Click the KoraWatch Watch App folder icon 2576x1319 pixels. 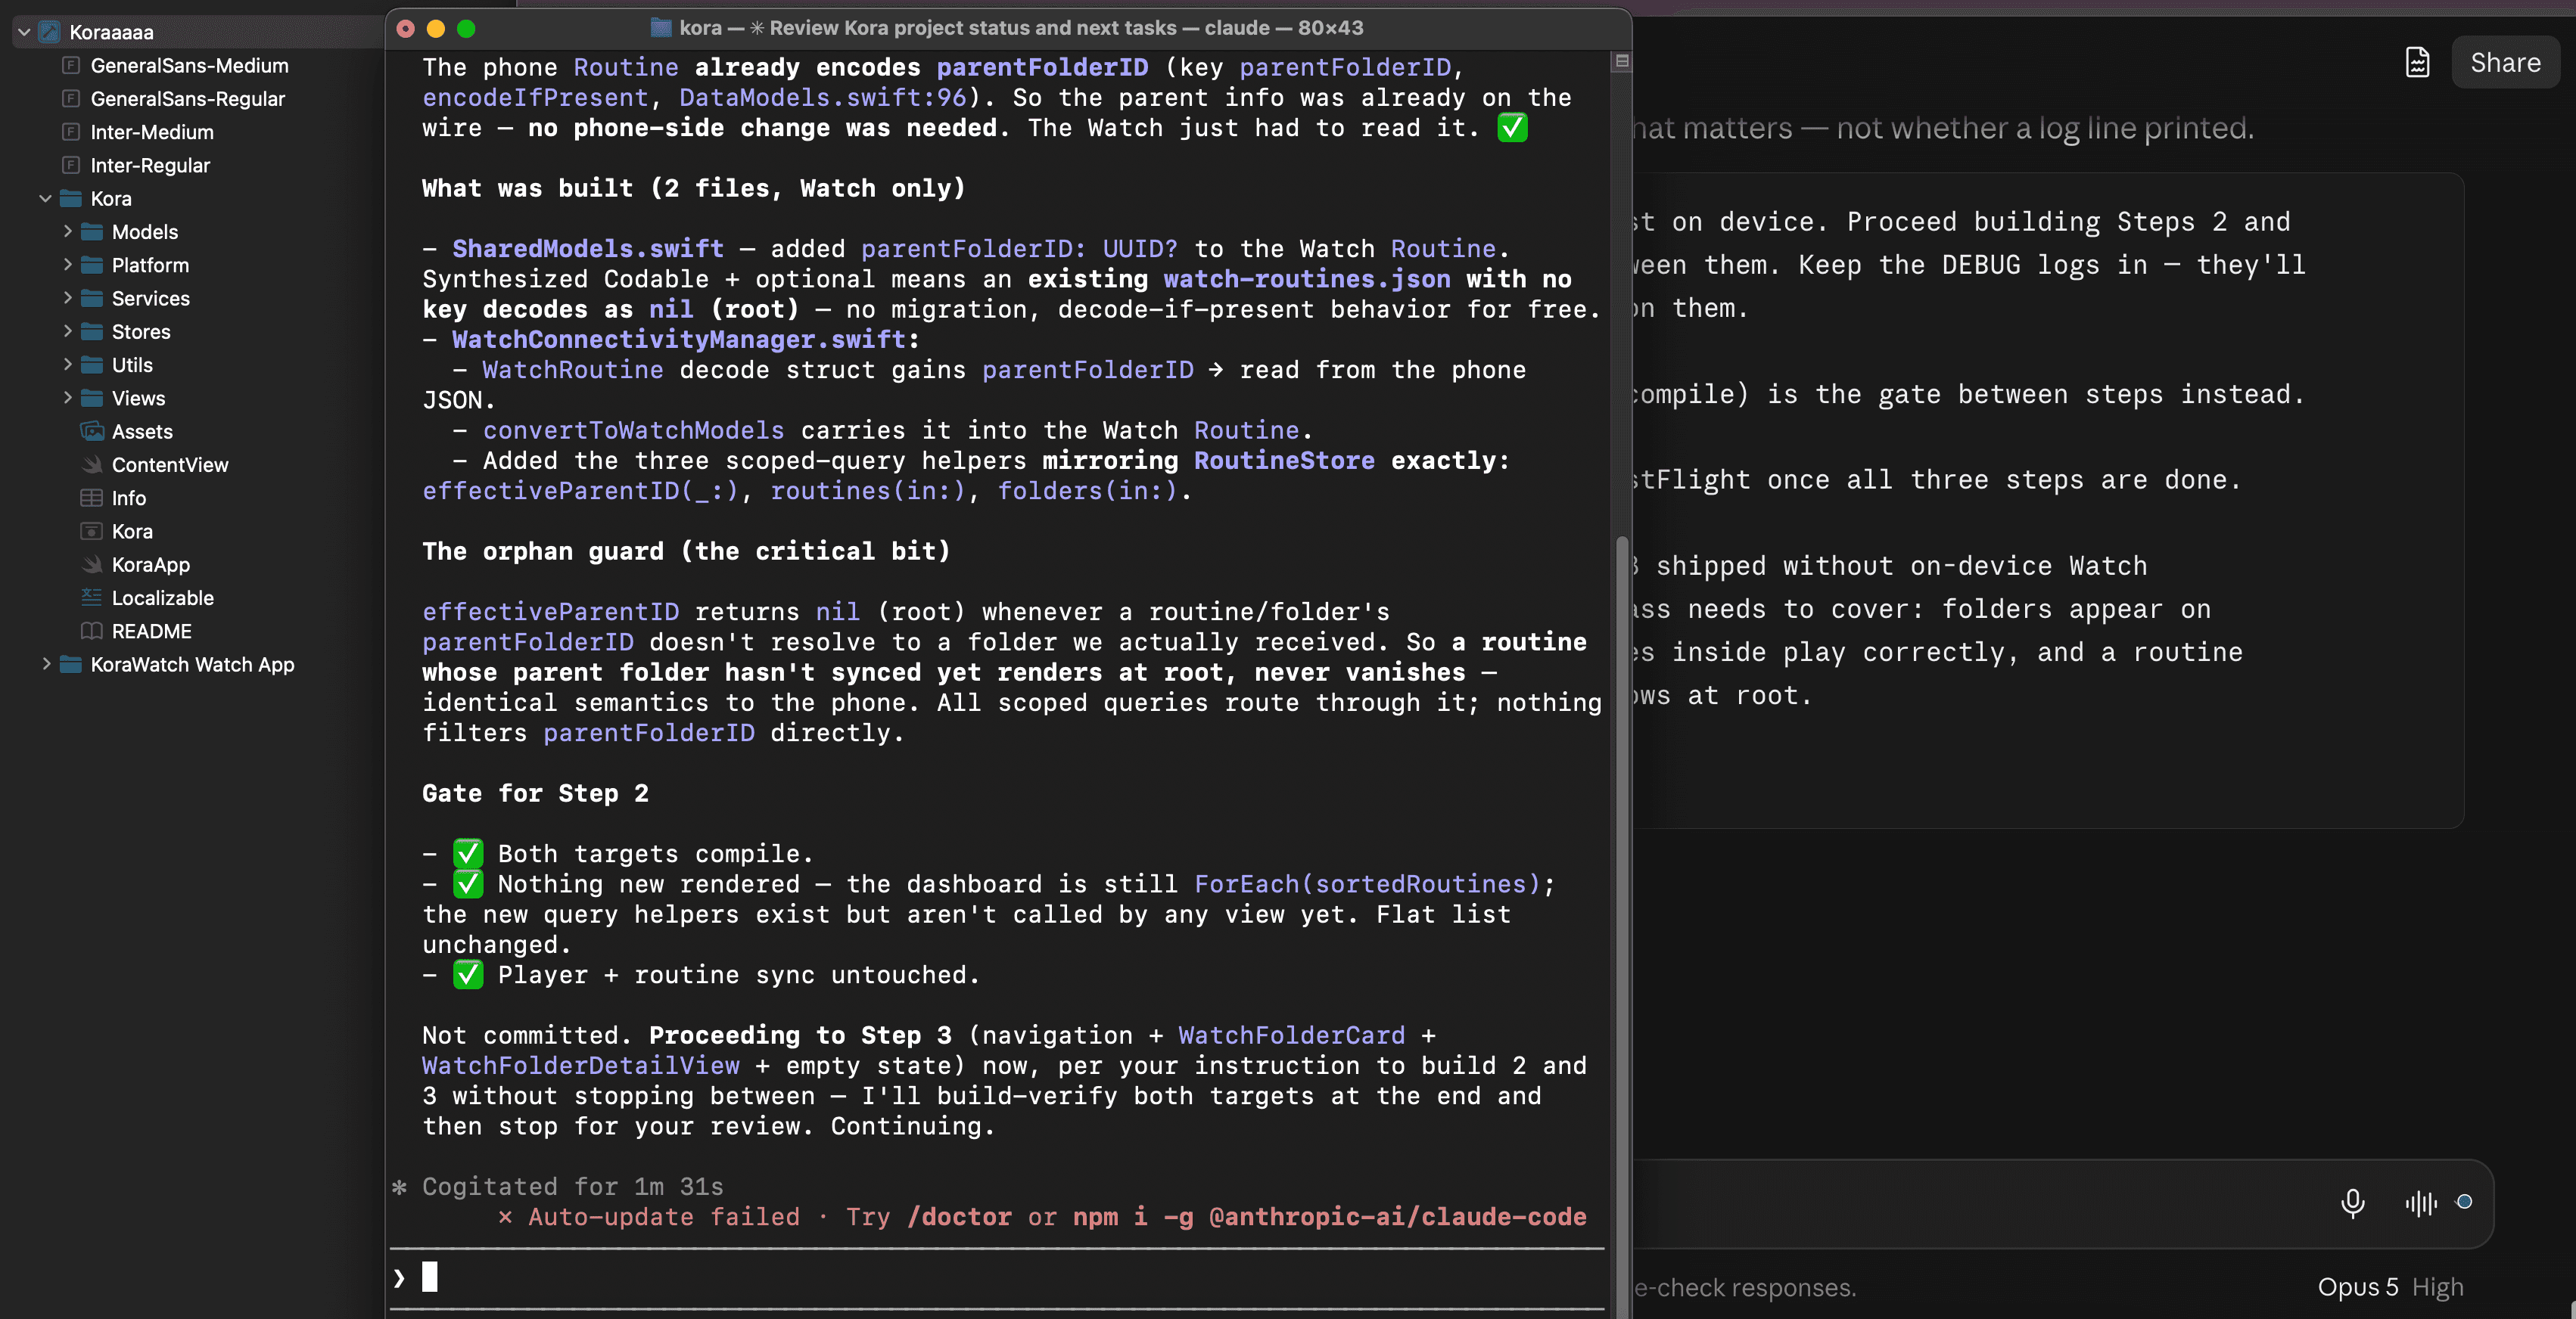click(x=71, y=665)
